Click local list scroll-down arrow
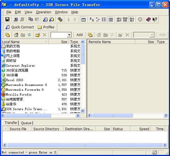Viewport: 170px width, 156px height. point(83,111)
